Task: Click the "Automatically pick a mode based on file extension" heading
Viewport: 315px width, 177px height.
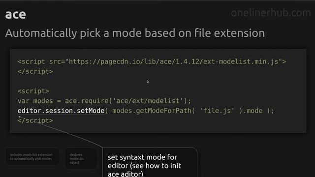Action: coord(135,33)
